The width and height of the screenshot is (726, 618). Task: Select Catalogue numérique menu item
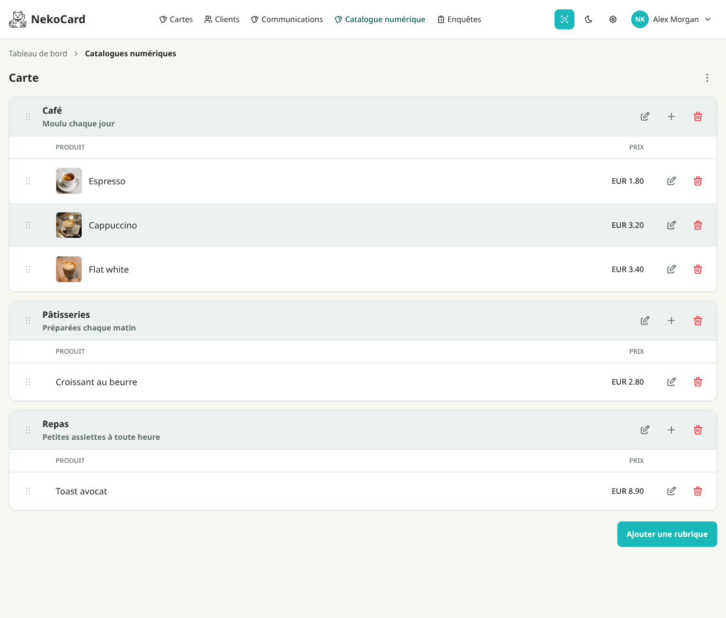pos(380,19)
